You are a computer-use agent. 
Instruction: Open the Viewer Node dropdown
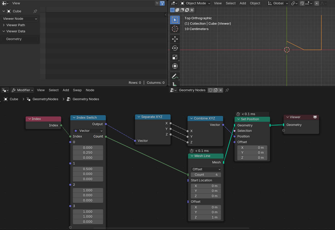tap(20, 19)
